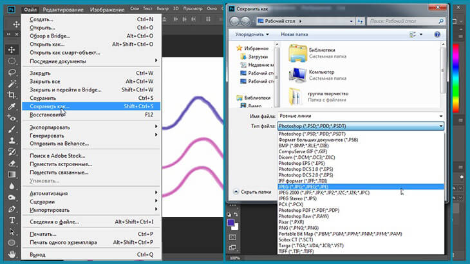Viewport: 470px width, 264px height.
Task: Switch default colors icon above swatch
Action: tap(229, 214)
